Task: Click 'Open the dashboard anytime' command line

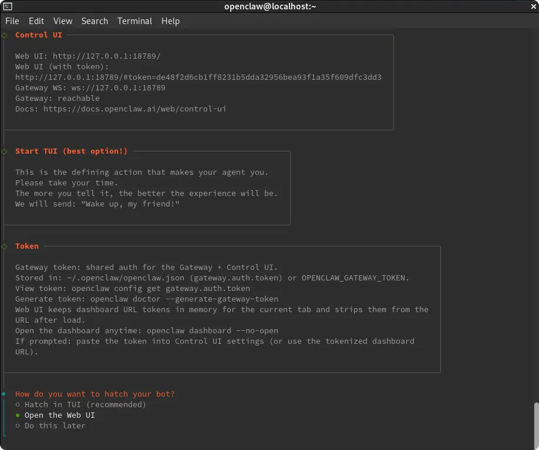Action: [x=147, y=331]
